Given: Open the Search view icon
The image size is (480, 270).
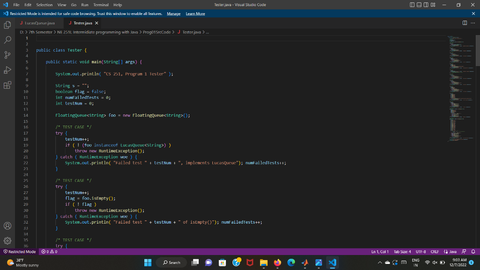Looking at the screenshot, I should pyautogui.click(x=7, y=39).
